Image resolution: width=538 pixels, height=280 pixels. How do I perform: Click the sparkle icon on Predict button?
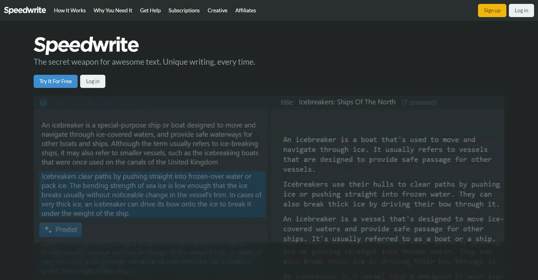pyautogui.click(x=48, y=230)
